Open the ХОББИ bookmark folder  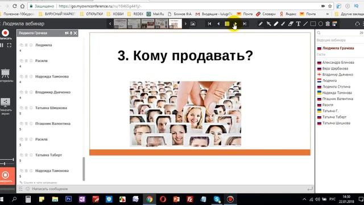[115, 14]
